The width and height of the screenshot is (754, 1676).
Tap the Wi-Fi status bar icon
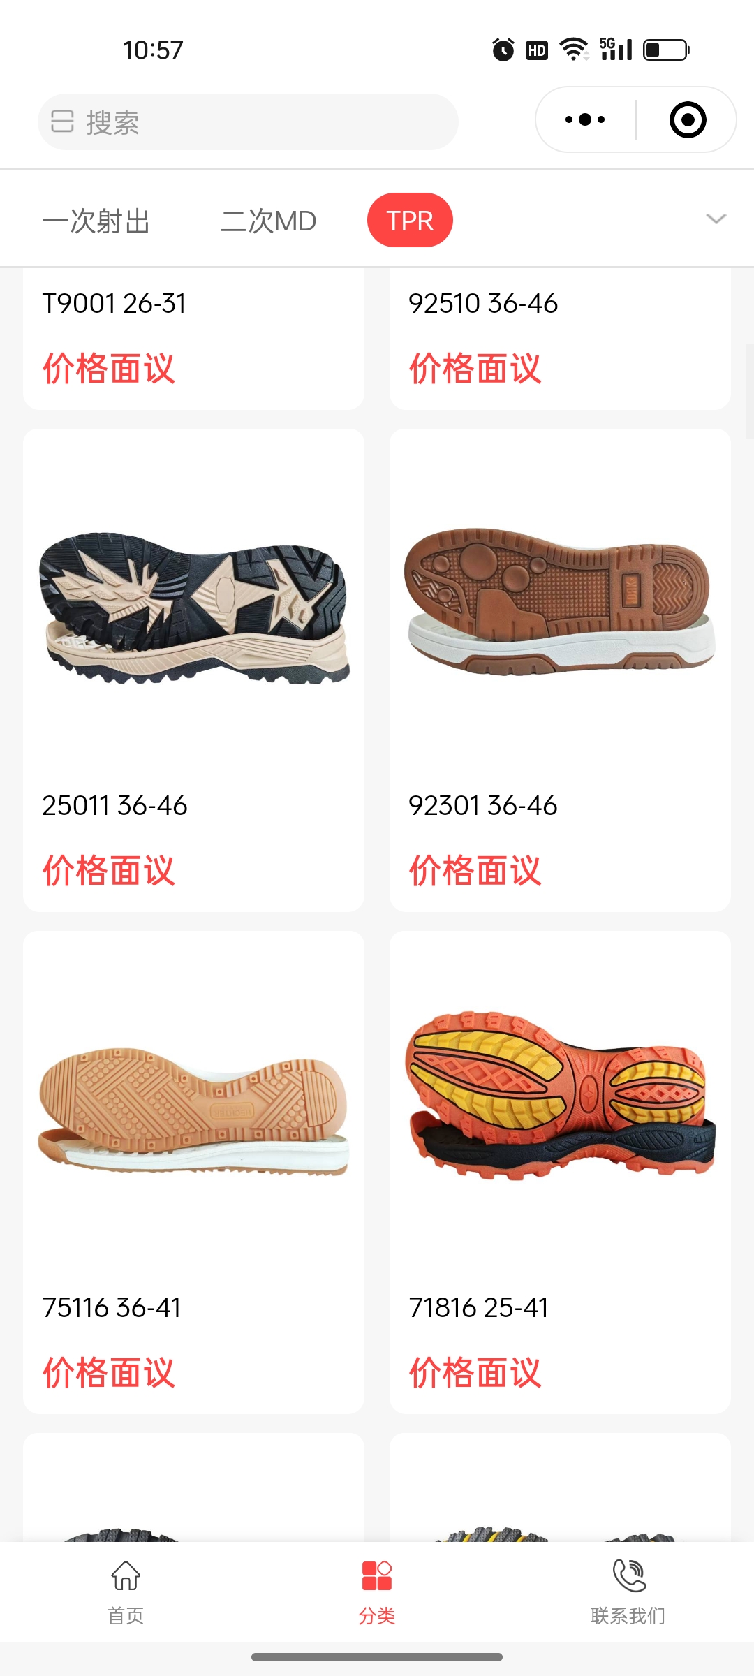tap(575, 50)
